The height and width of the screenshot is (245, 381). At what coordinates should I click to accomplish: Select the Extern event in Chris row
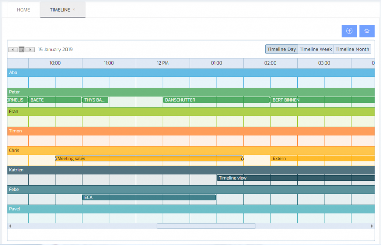click(x=323, y=158)
